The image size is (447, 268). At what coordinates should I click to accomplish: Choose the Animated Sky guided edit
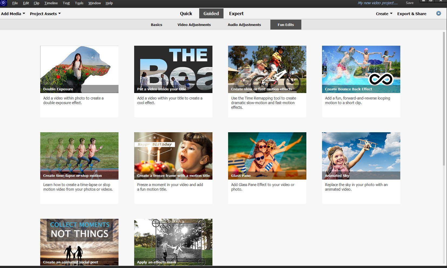pyautogui.click(x=361, y=156)
